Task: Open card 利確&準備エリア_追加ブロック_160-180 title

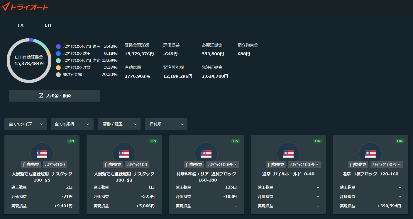Action: tap(206, 177)
